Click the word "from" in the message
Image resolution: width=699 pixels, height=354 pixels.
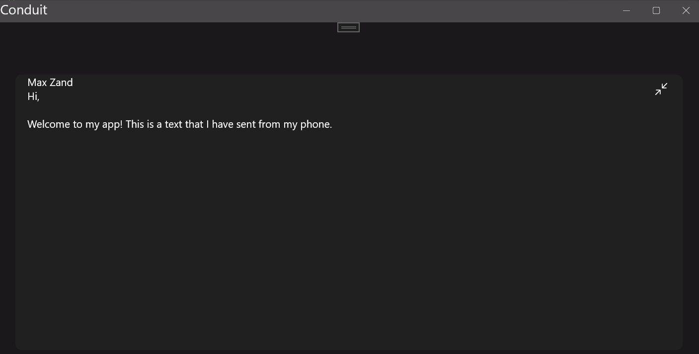pos(269,124)
